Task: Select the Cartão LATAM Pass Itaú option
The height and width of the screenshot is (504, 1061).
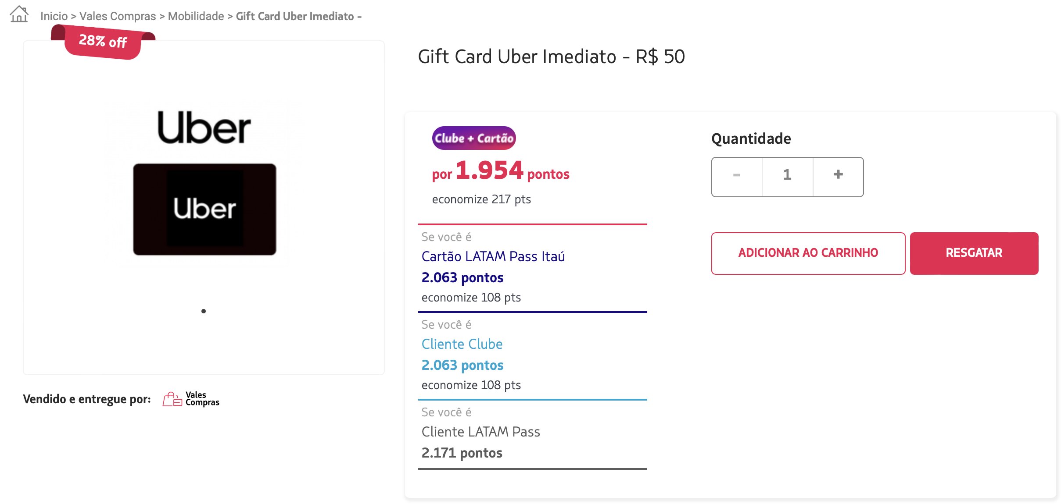Action: pos(493,256)
